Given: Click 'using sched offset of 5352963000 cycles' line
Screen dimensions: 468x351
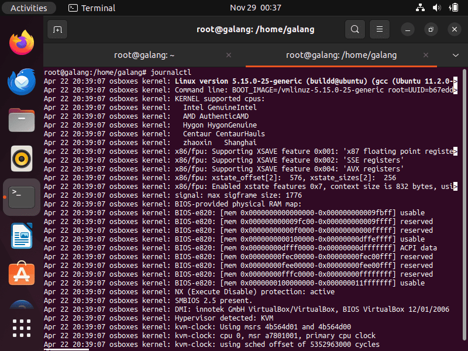Looking at the screenshot, I should click(212, 345).
